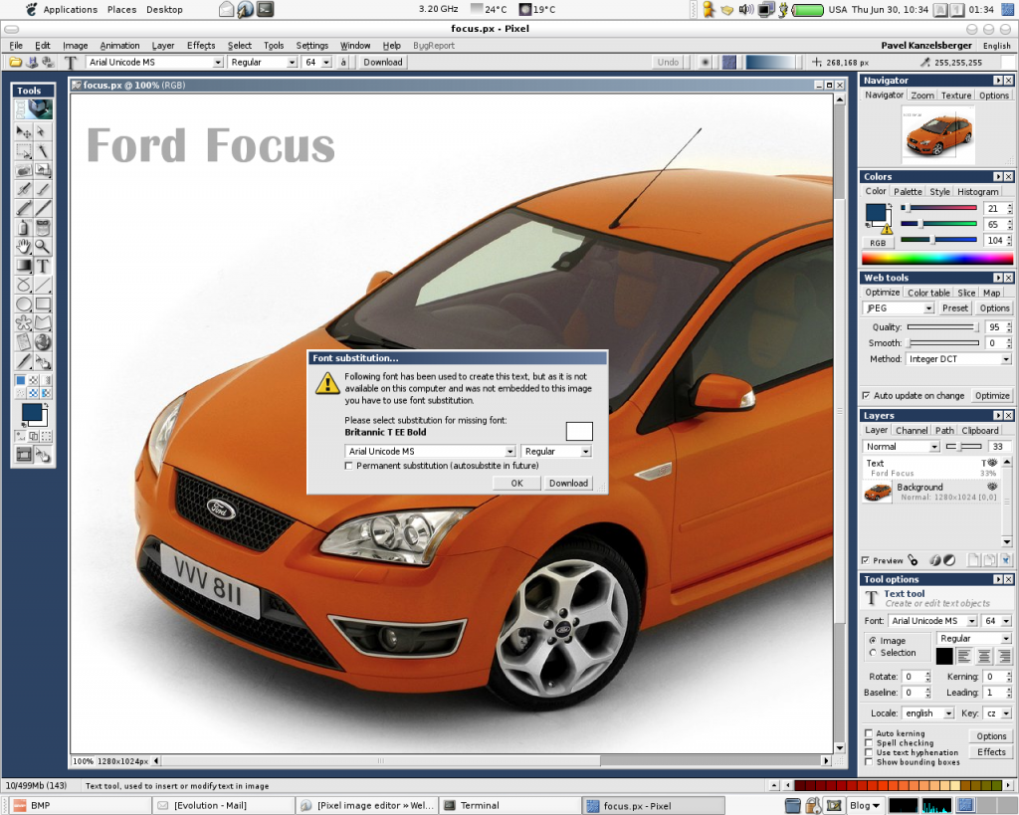
Task: Select the flower custom shape tool
Action: point(24,322)
